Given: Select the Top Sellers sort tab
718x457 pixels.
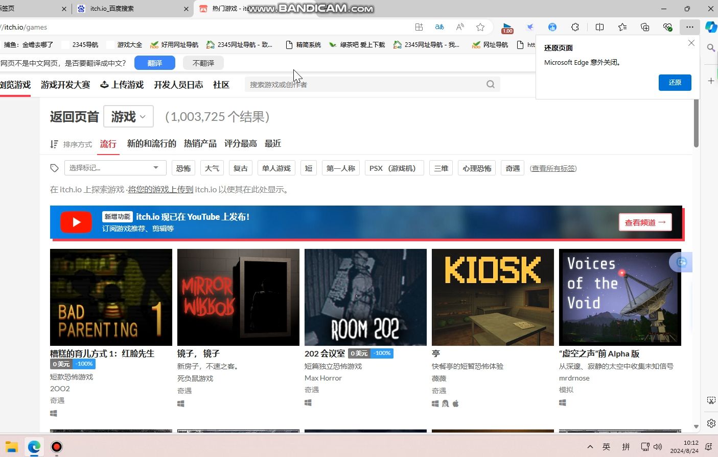Looking at the screenshot, I should click(x=200, y=144).
